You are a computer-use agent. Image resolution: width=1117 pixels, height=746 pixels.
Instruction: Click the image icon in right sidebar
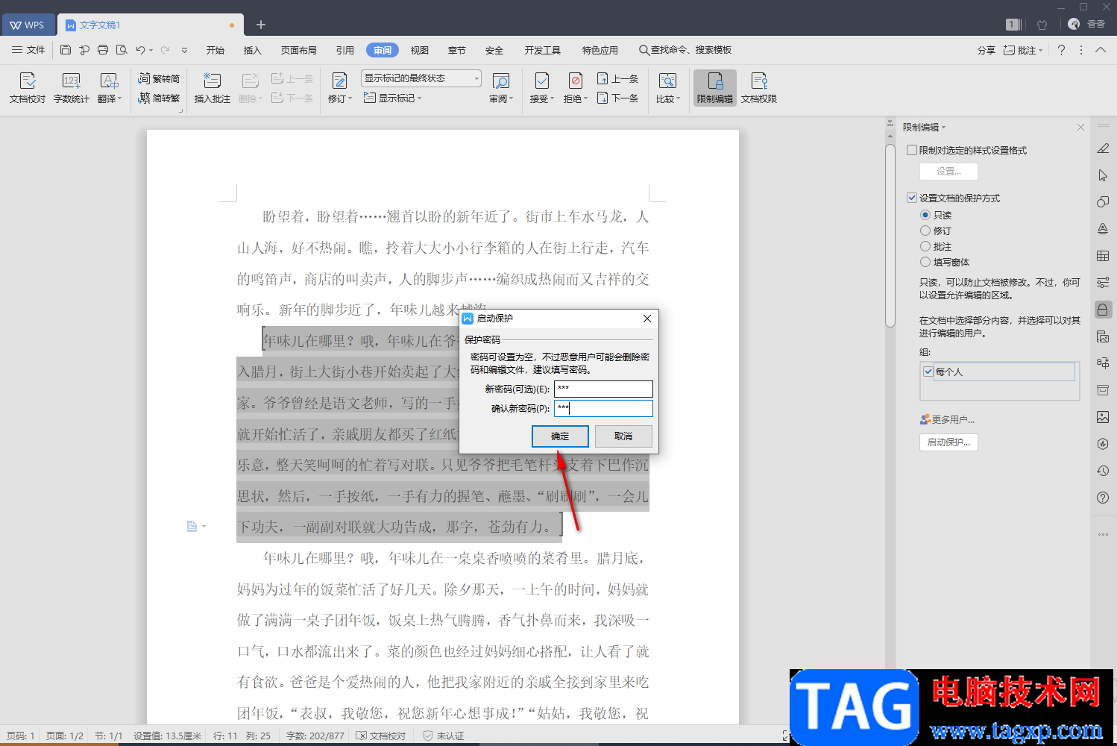coord(1103,417)
